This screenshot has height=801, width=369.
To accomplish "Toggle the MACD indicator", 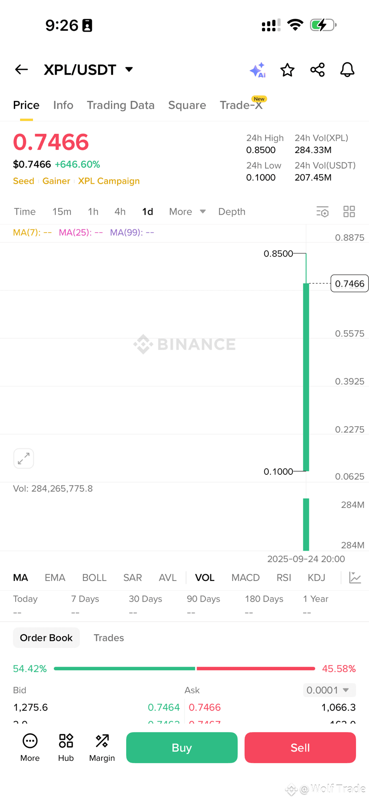I will click(246, 577).
